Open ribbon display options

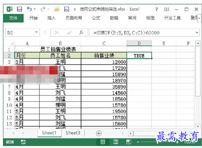coord(166,9)
